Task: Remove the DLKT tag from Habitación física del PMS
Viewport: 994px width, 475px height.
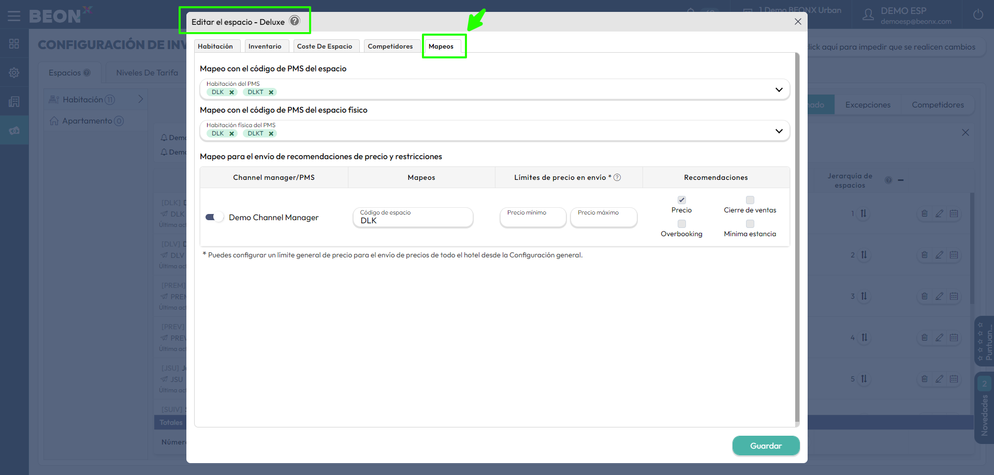Action: point(271,133)
